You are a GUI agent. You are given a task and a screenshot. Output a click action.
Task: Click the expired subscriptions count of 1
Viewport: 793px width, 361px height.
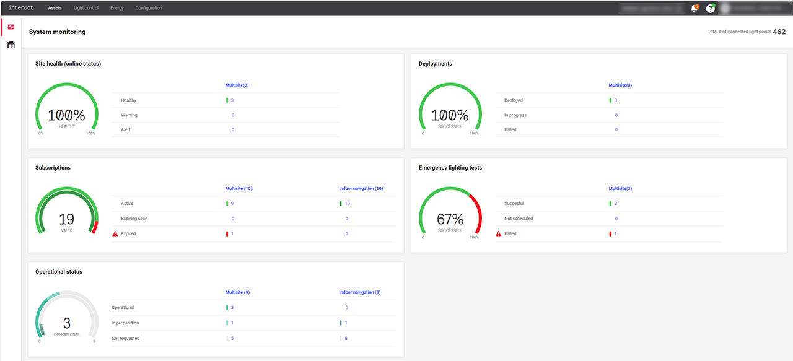click(x=232, y=233)
